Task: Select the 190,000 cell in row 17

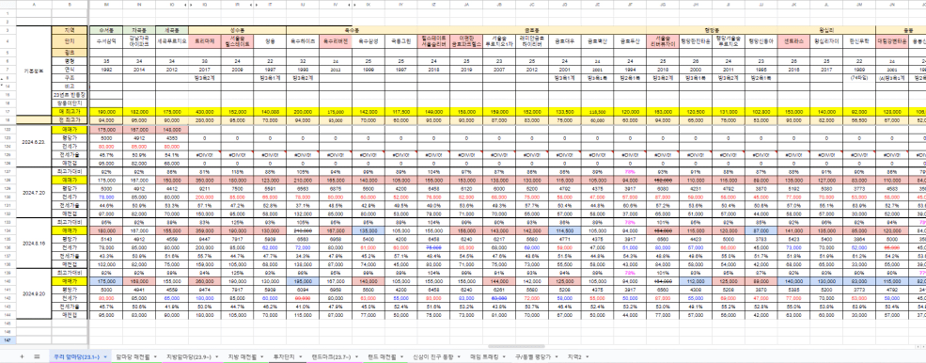Action: [x=106, y=111]
